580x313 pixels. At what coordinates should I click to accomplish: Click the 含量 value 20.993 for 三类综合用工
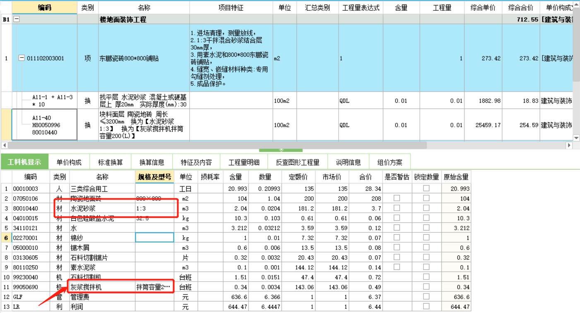click(235, 188)
